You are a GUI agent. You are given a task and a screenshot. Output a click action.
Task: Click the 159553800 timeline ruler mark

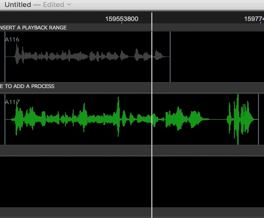coord(122,19)
